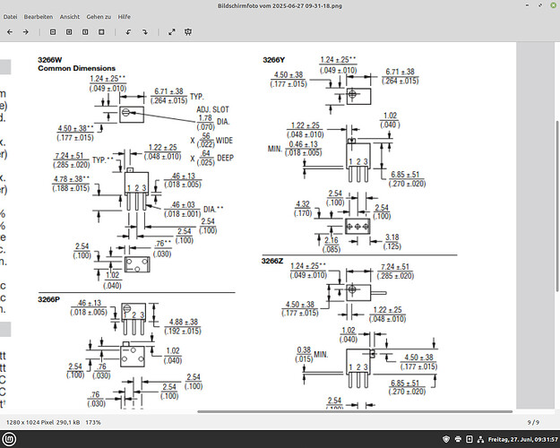This screenshot has width=560, height=448.
Task: Click the 'ADJ. SLOT' label in the drawing
Action: pos(213,109)
